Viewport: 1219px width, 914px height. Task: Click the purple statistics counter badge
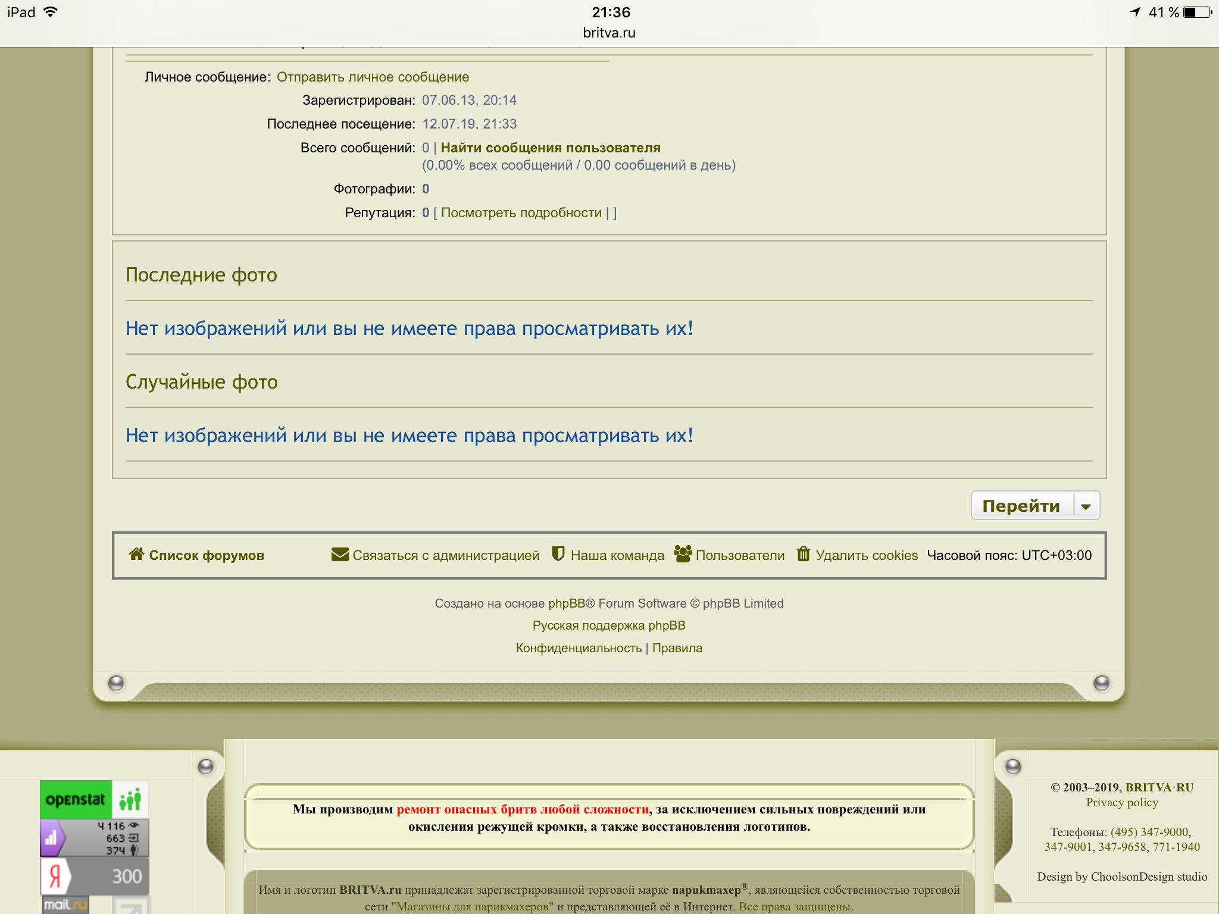(94, 838)
